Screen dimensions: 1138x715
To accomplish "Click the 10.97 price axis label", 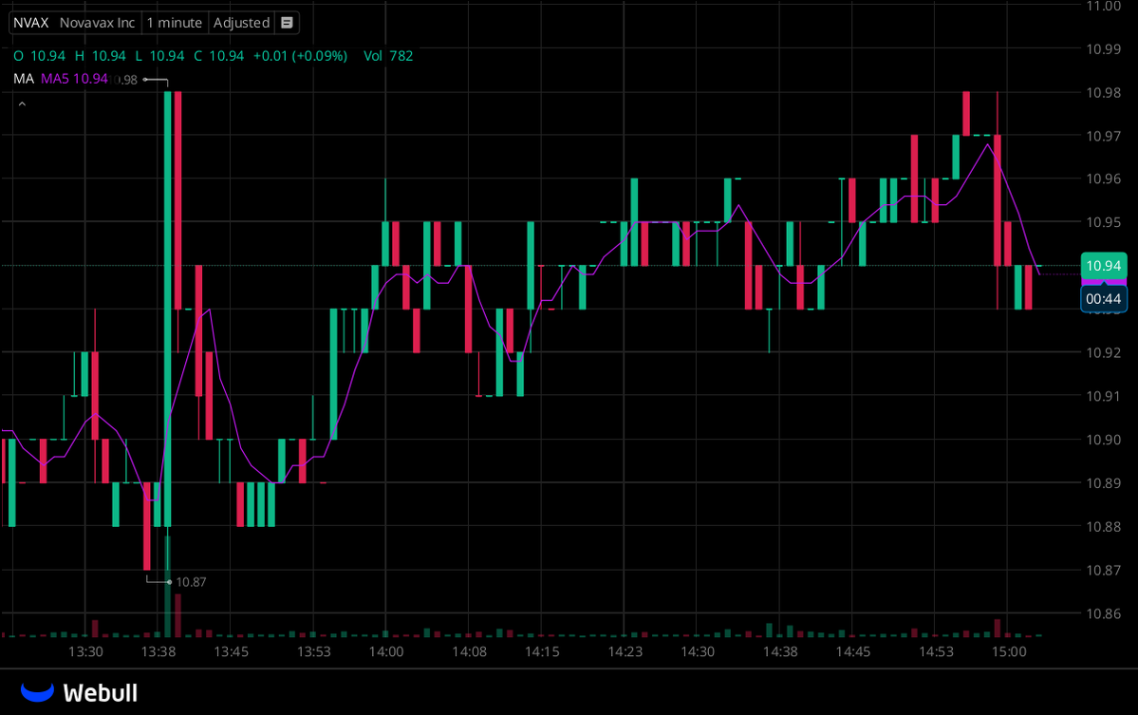I will 1103,137.
